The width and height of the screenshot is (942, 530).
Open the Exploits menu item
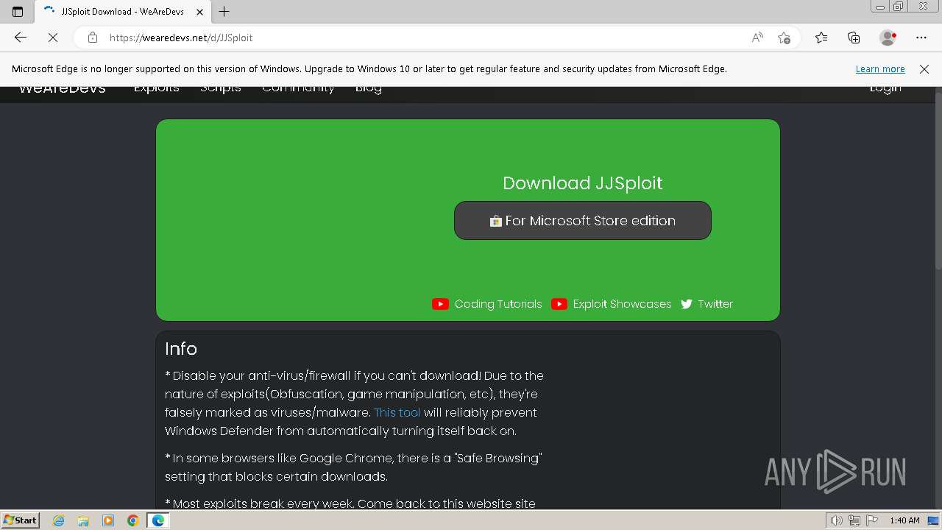157,89
